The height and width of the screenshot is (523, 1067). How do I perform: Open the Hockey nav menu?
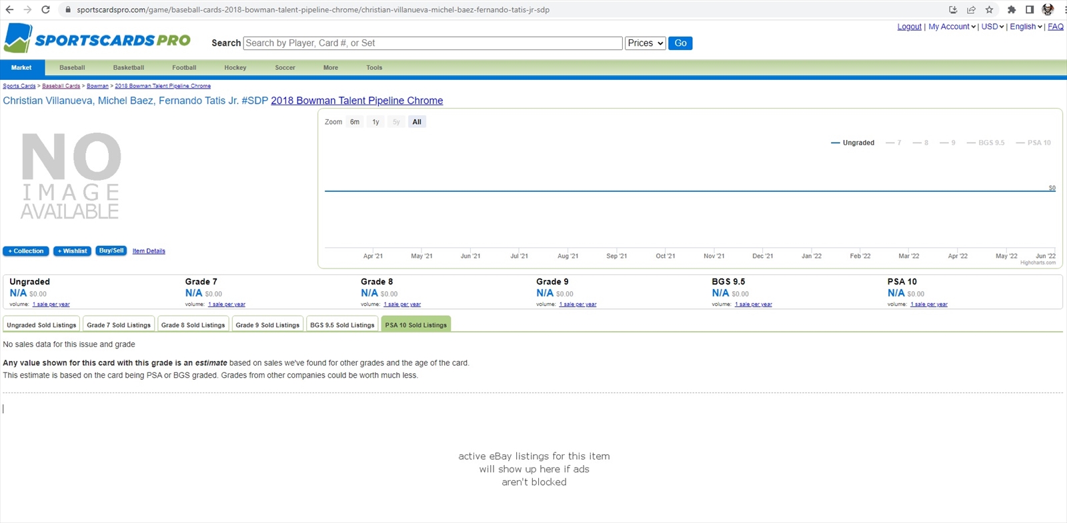click(235, 68)
